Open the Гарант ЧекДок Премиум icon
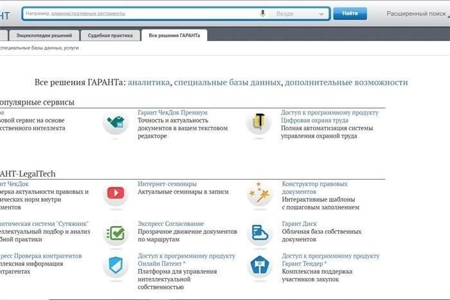The height and width of the screenshot is (300, 450). tap(116, 123)
